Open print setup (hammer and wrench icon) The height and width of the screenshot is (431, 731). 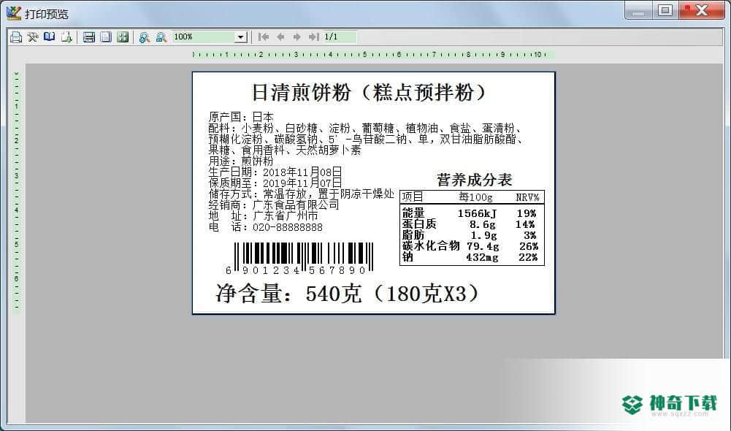click(33, 37)
